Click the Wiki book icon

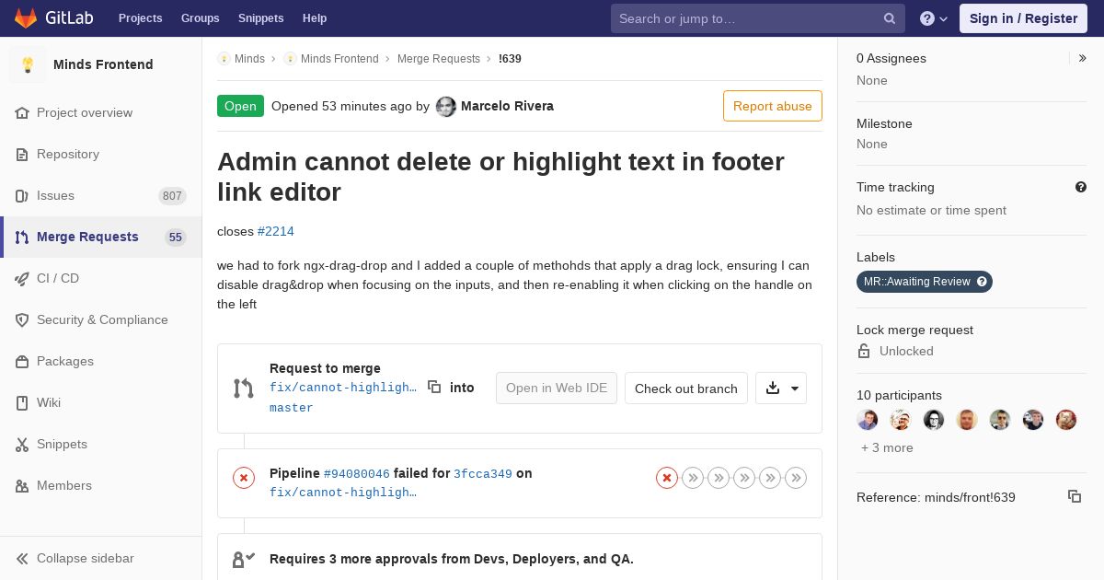(x=22, y=402)
